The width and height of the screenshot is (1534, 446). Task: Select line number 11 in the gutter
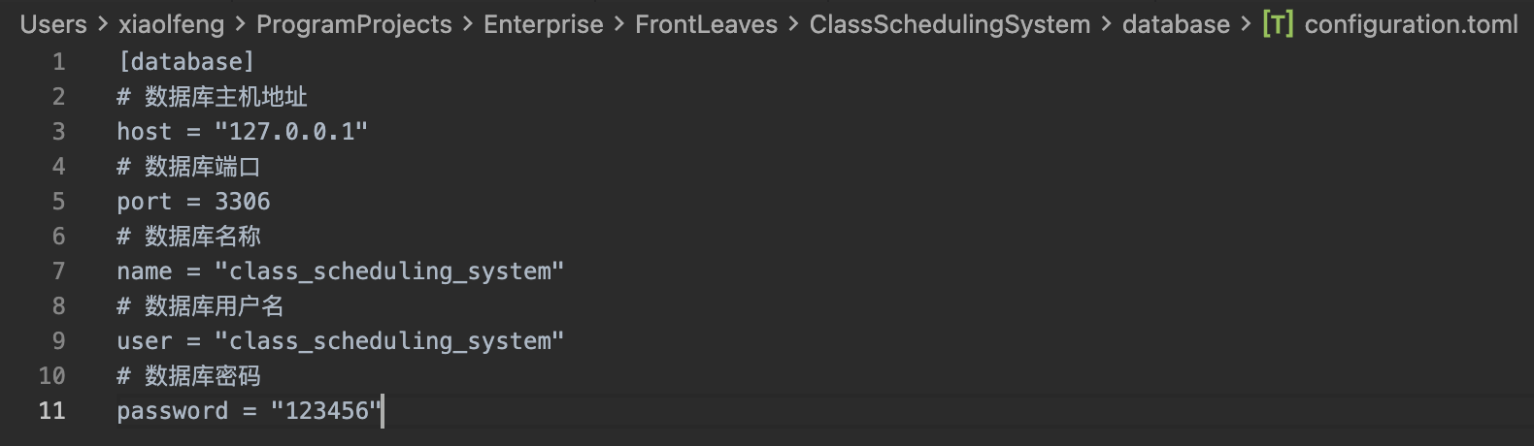[52, 411]
